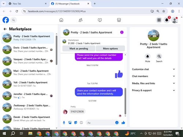The height and width of the screenshot is (137, 183).
Task: Expand Chat members section
Action: pos(153,76)
